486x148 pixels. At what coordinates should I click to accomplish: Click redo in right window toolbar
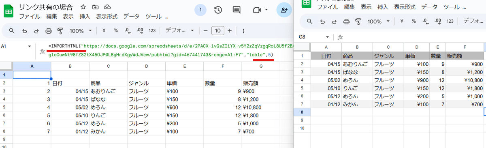pyautogui.click(x=335, y=21)
